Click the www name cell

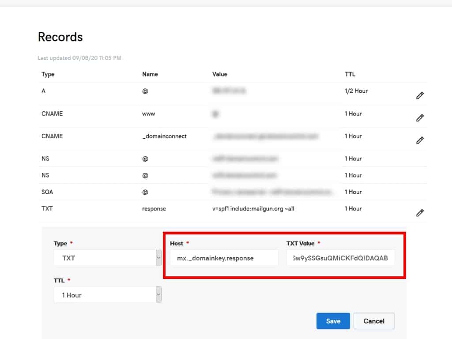(x=149, y=114)
